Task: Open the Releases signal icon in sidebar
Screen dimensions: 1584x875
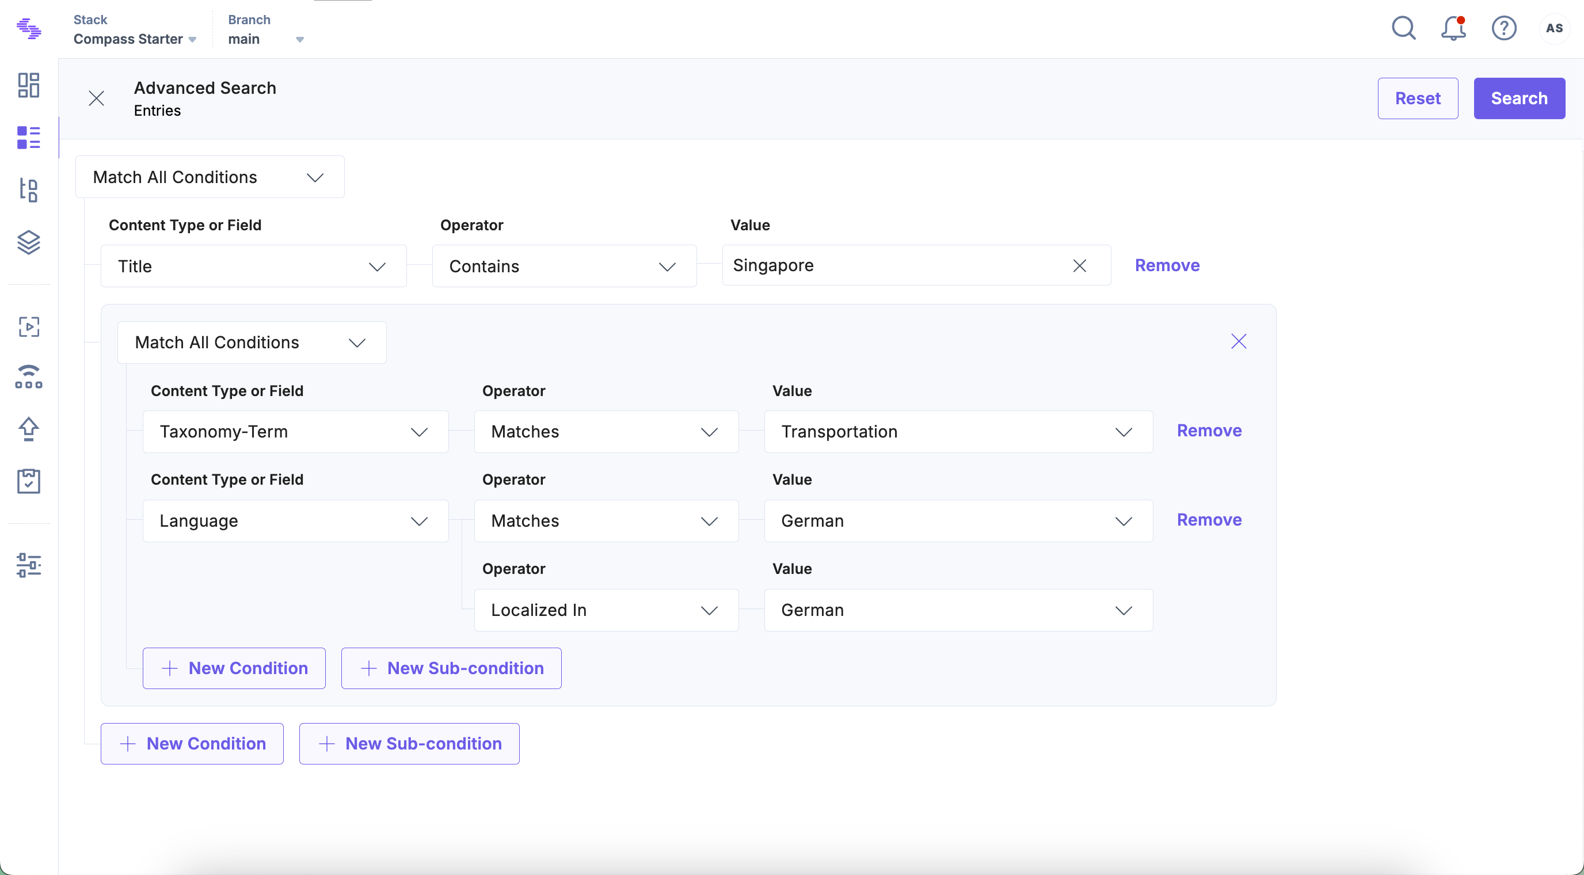Action: pos(29,377)
